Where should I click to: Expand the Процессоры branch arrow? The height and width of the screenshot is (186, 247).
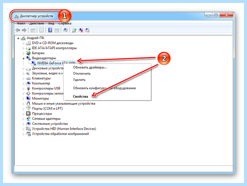pyautogui.click(x=23, y=114)
